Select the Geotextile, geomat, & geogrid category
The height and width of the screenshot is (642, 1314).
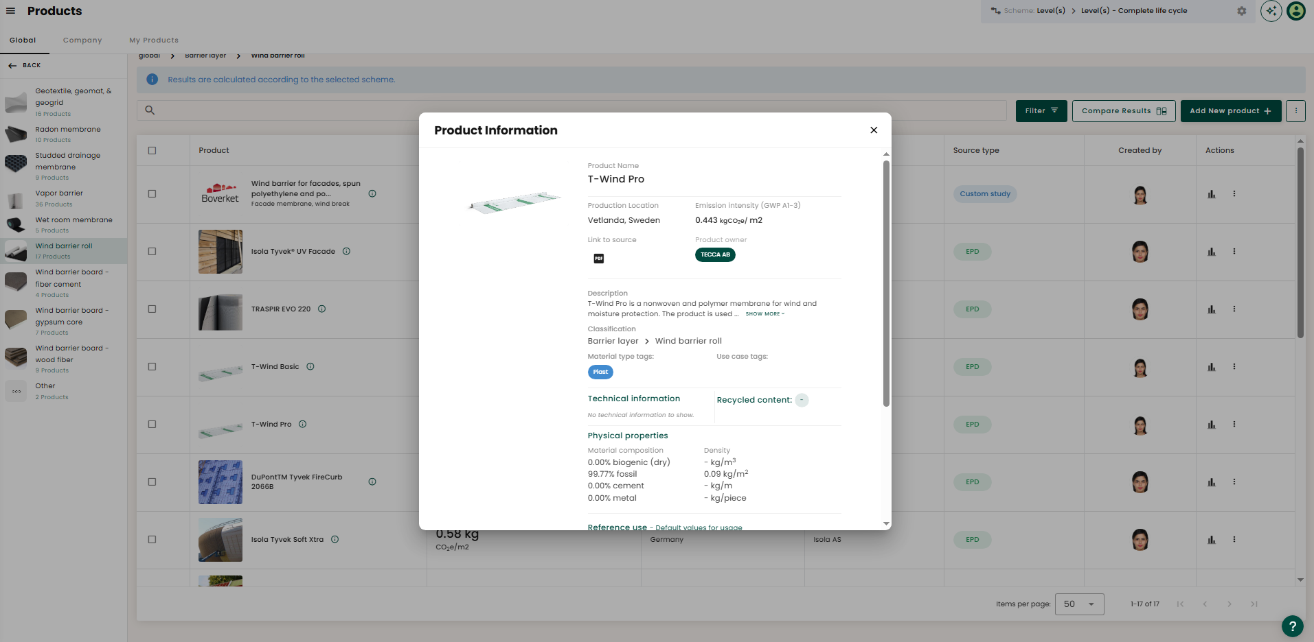pos(64,102)
